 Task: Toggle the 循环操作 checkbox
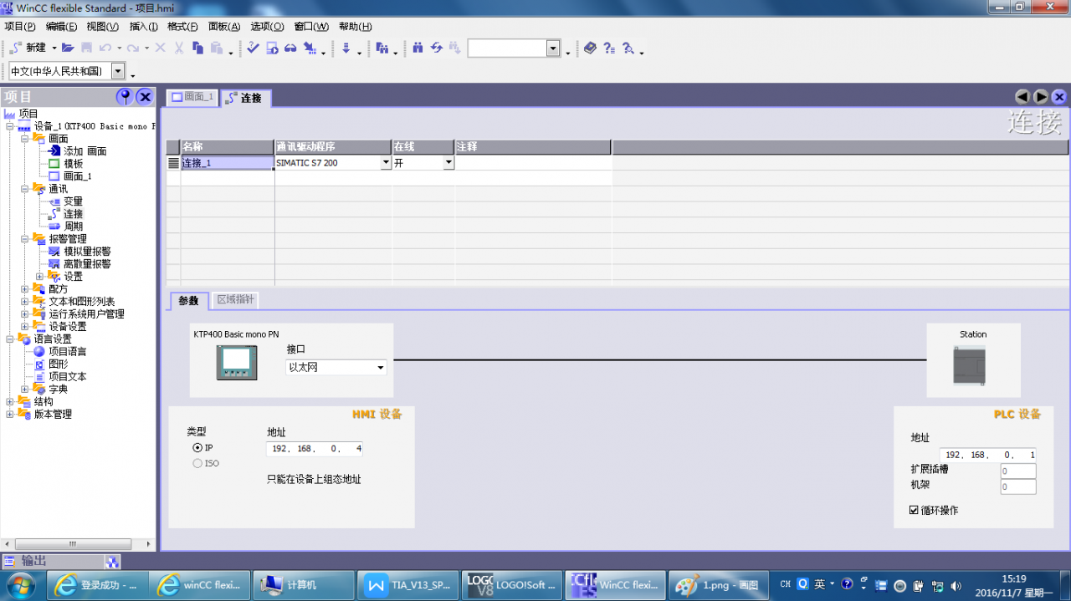pos(914,510)
